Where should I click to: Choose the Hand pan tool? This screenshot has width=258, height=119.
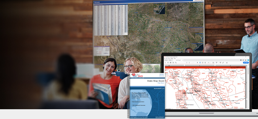[200, 62]
